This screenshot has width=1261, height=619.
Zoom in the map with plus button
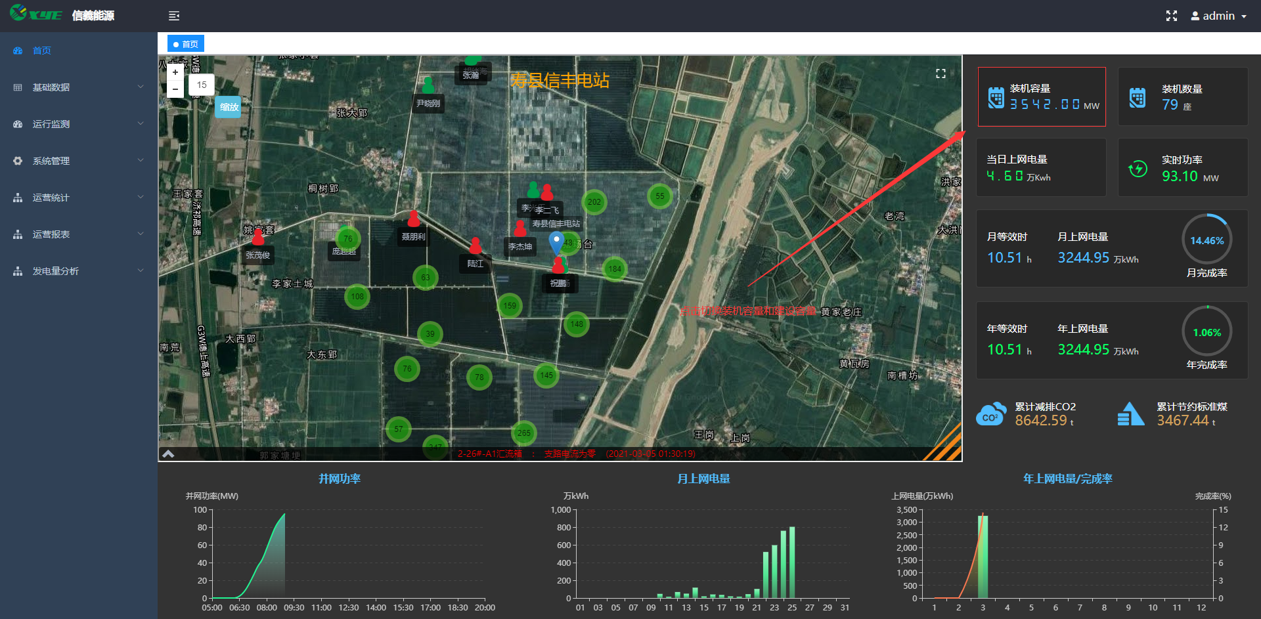tap(175, 72)
